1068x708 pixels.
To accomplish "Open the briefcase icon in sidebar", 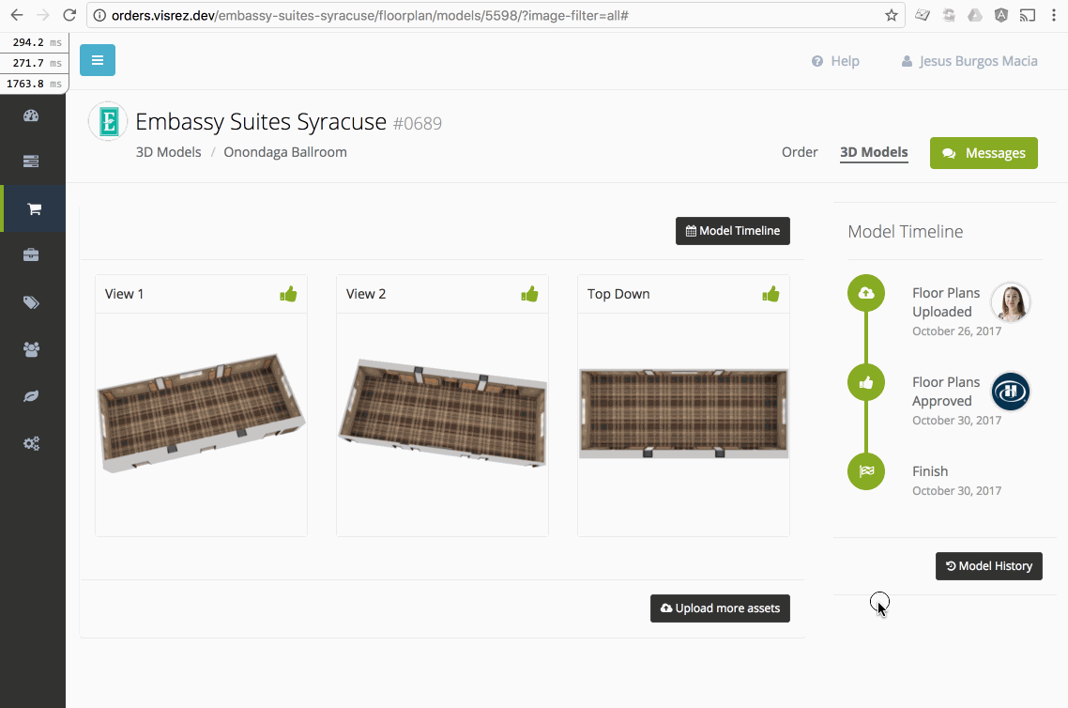I will [x=31, y=254].
